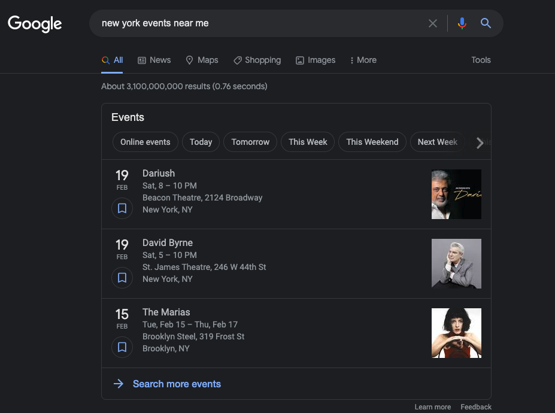Clear the search query with the X icon
Viewport: 555px width, 413px height.
click(x=432, y=23)
